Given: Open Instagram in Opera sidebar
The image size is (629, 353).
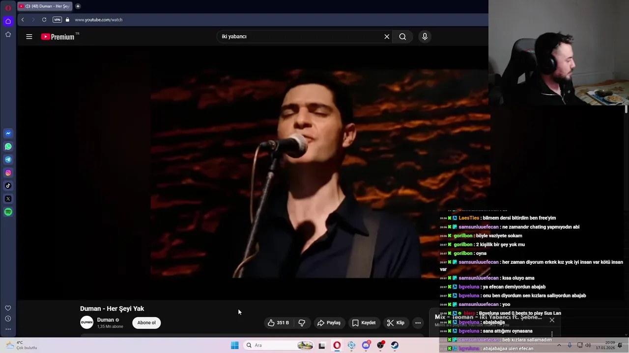Looking at the screenshot, I should pos(8,173).
